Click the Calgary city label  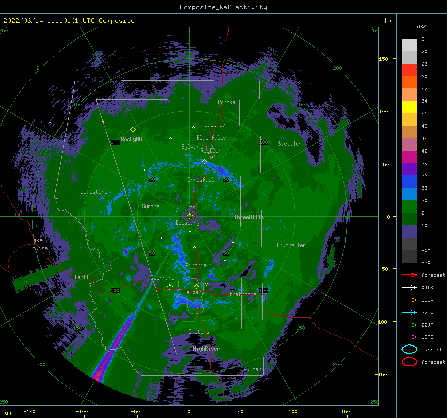point(194,292)
